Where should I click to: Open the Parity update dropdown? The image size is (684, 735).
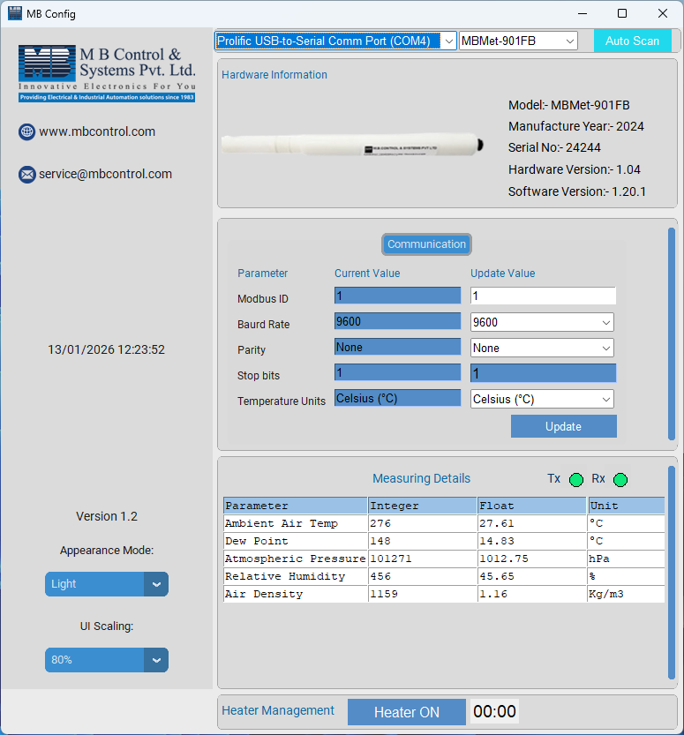542,349
